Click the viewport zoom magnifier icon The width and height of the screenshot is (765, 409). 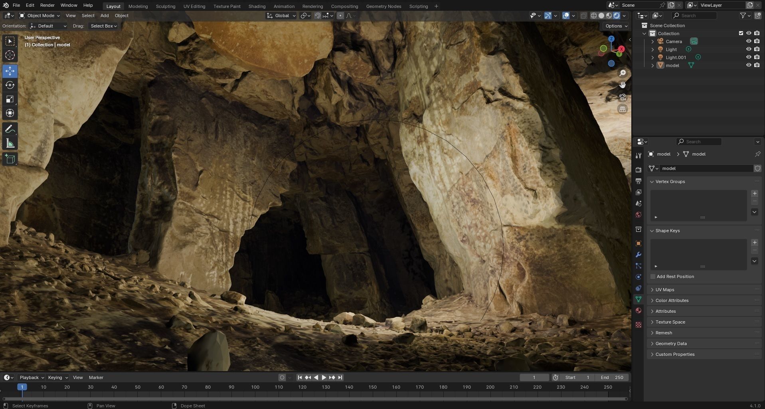tap(623, 73)
